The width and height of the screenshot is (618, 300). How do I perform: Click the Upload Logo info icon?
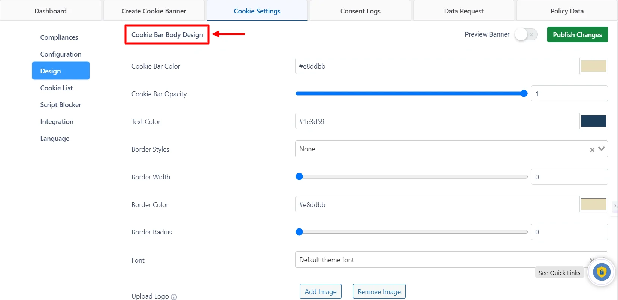[x=174, y=297]
